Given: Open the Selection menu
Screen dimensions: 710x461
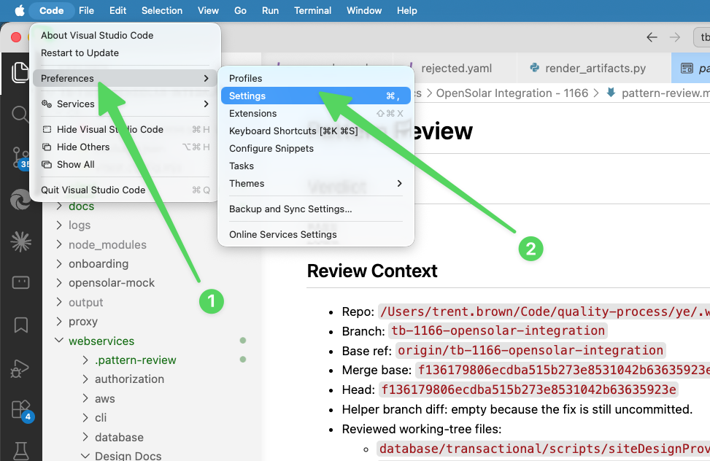Looking at the screenshot, I should pos(162,10).
